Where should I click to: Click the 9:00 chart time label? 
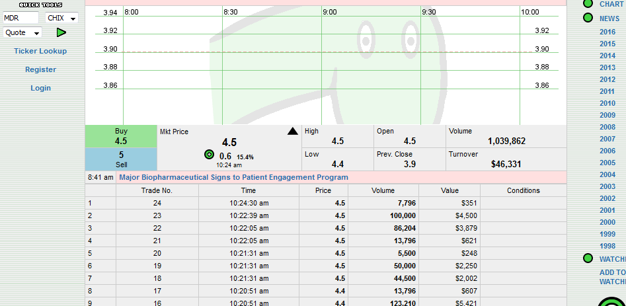(x=329, y=12)
